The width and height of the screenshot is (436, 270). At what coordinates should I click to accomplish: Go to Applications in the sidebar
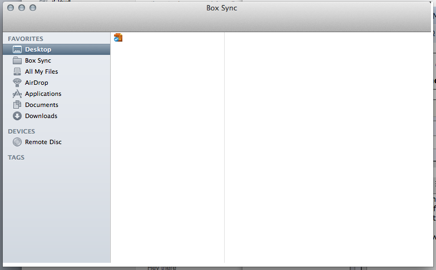point(57,94)
